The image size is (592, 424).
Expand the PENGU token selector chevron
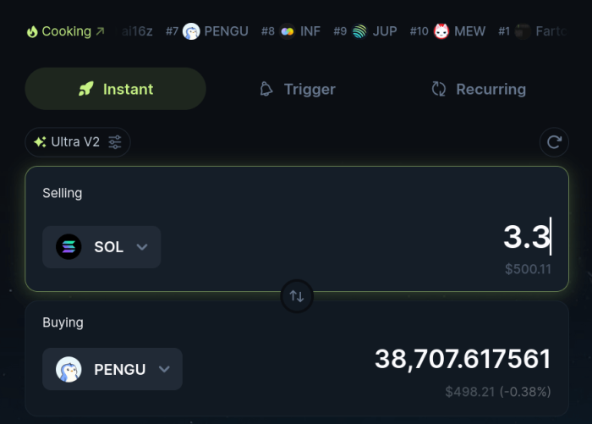click(x=165, y=369)
